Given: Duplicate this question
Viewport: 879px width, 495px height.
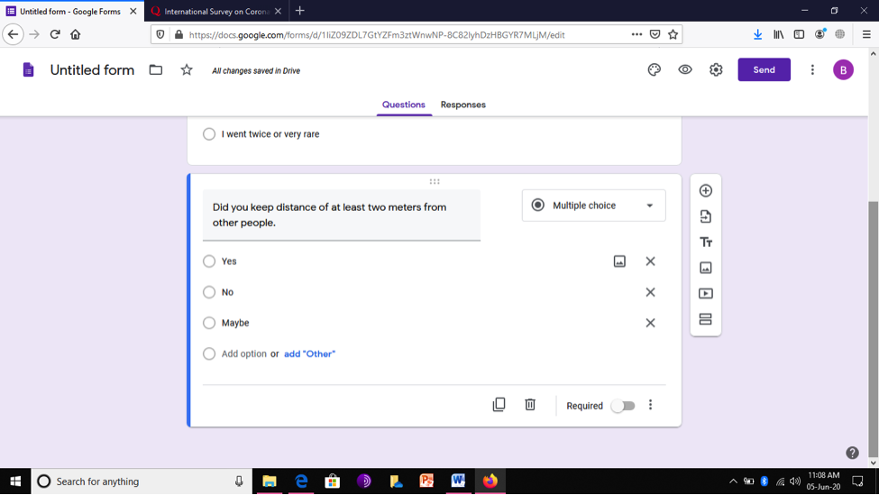Looking at the screenshot, I should [x=499, y=405].
